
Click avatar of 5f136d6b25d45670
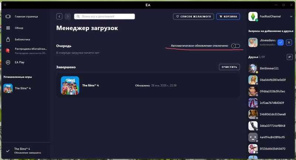point(253,149)
